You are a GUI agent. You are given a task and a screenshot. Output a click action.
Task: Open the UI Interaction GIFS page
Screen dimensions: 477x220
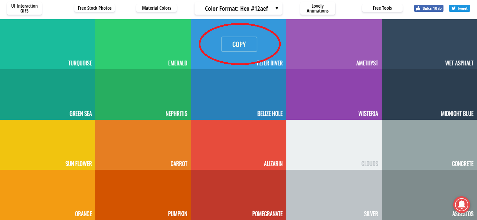pos(24,8)
